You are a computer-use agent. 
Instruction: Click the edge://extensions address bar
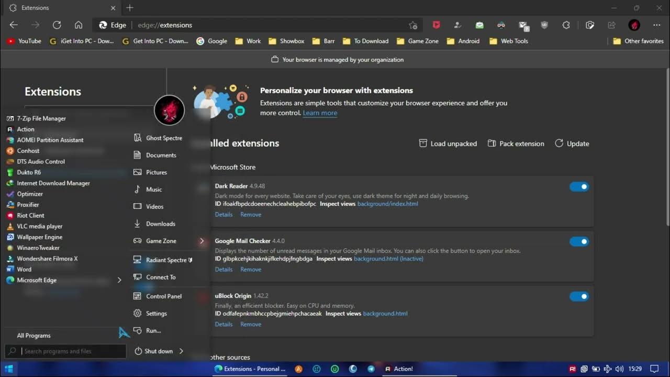258,25
